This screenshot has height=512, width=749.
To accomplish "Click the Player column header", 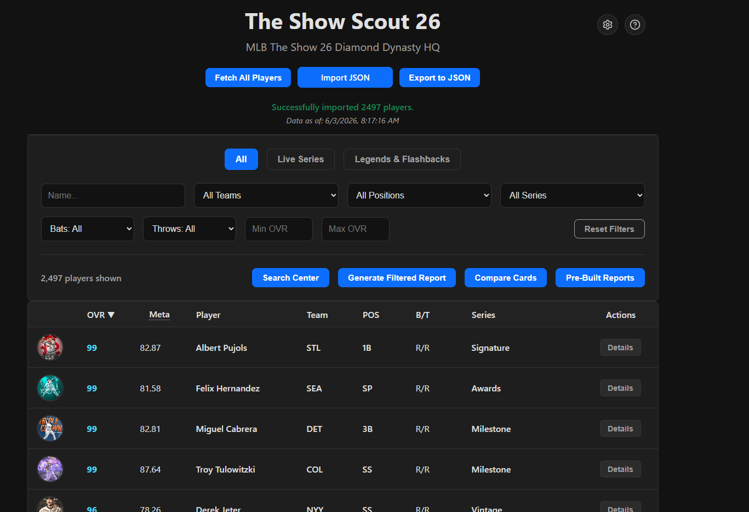I will pyautogui.click(x=208, y=315).
